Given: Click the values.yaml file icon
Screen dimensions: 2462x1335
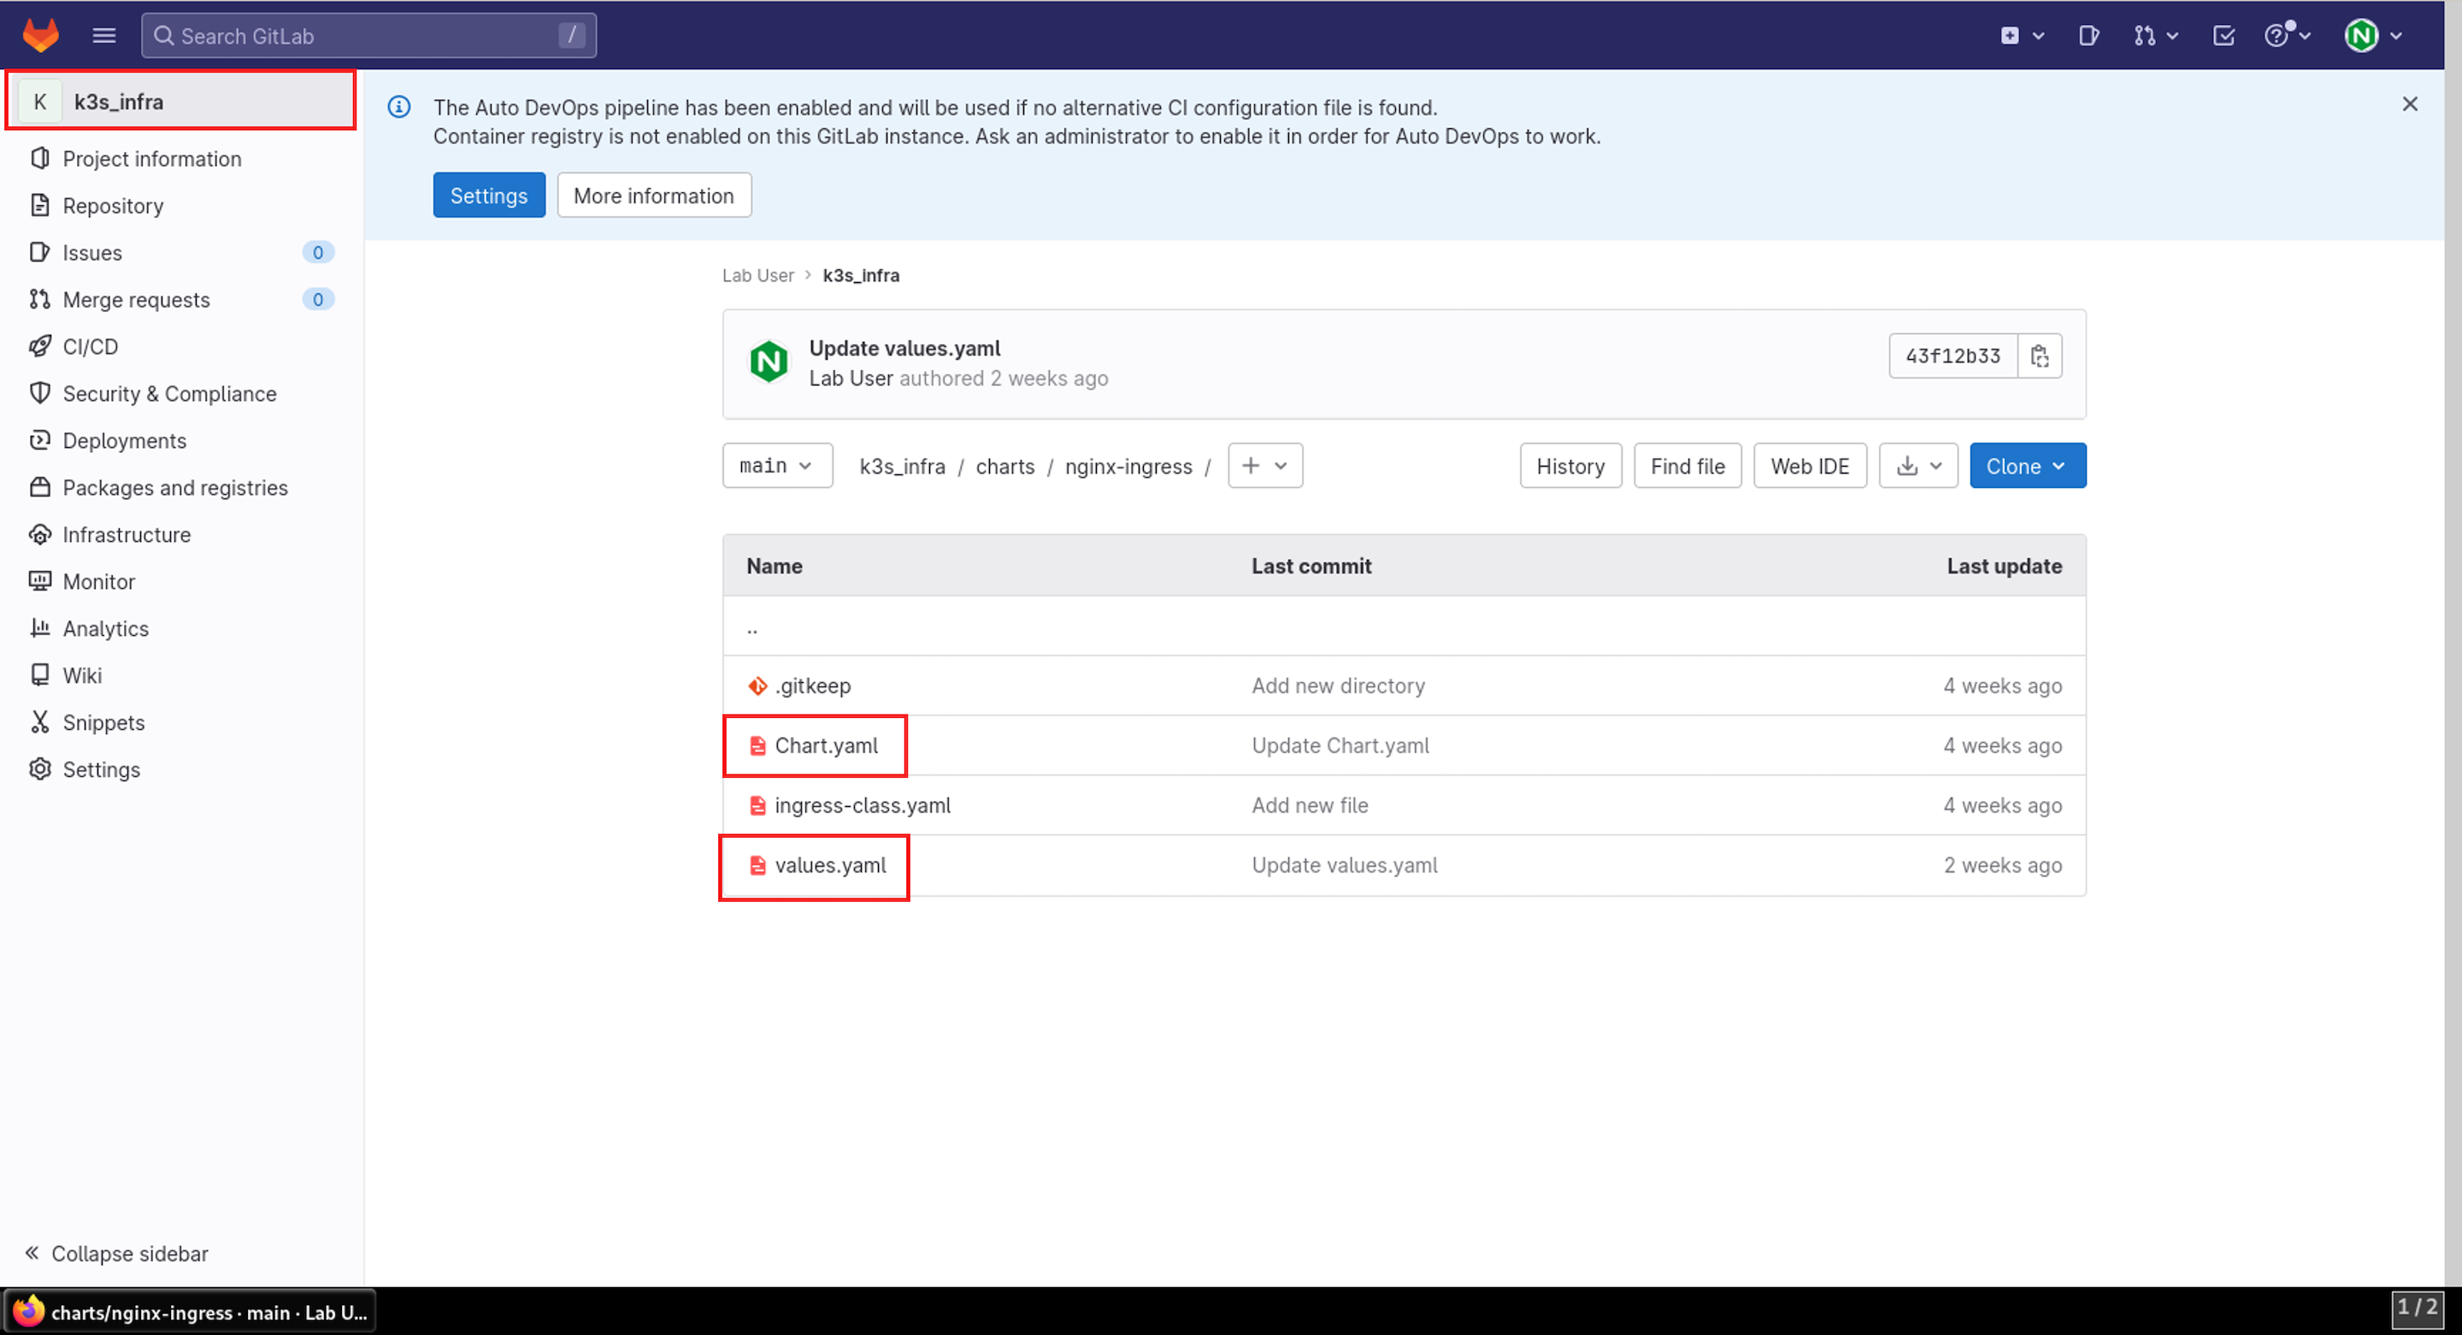Looking at the screenshot, I should pos(757,865).
